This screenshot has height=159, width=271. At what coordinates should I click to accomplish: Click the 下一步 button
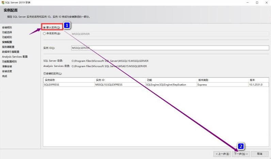coord(241,154)
